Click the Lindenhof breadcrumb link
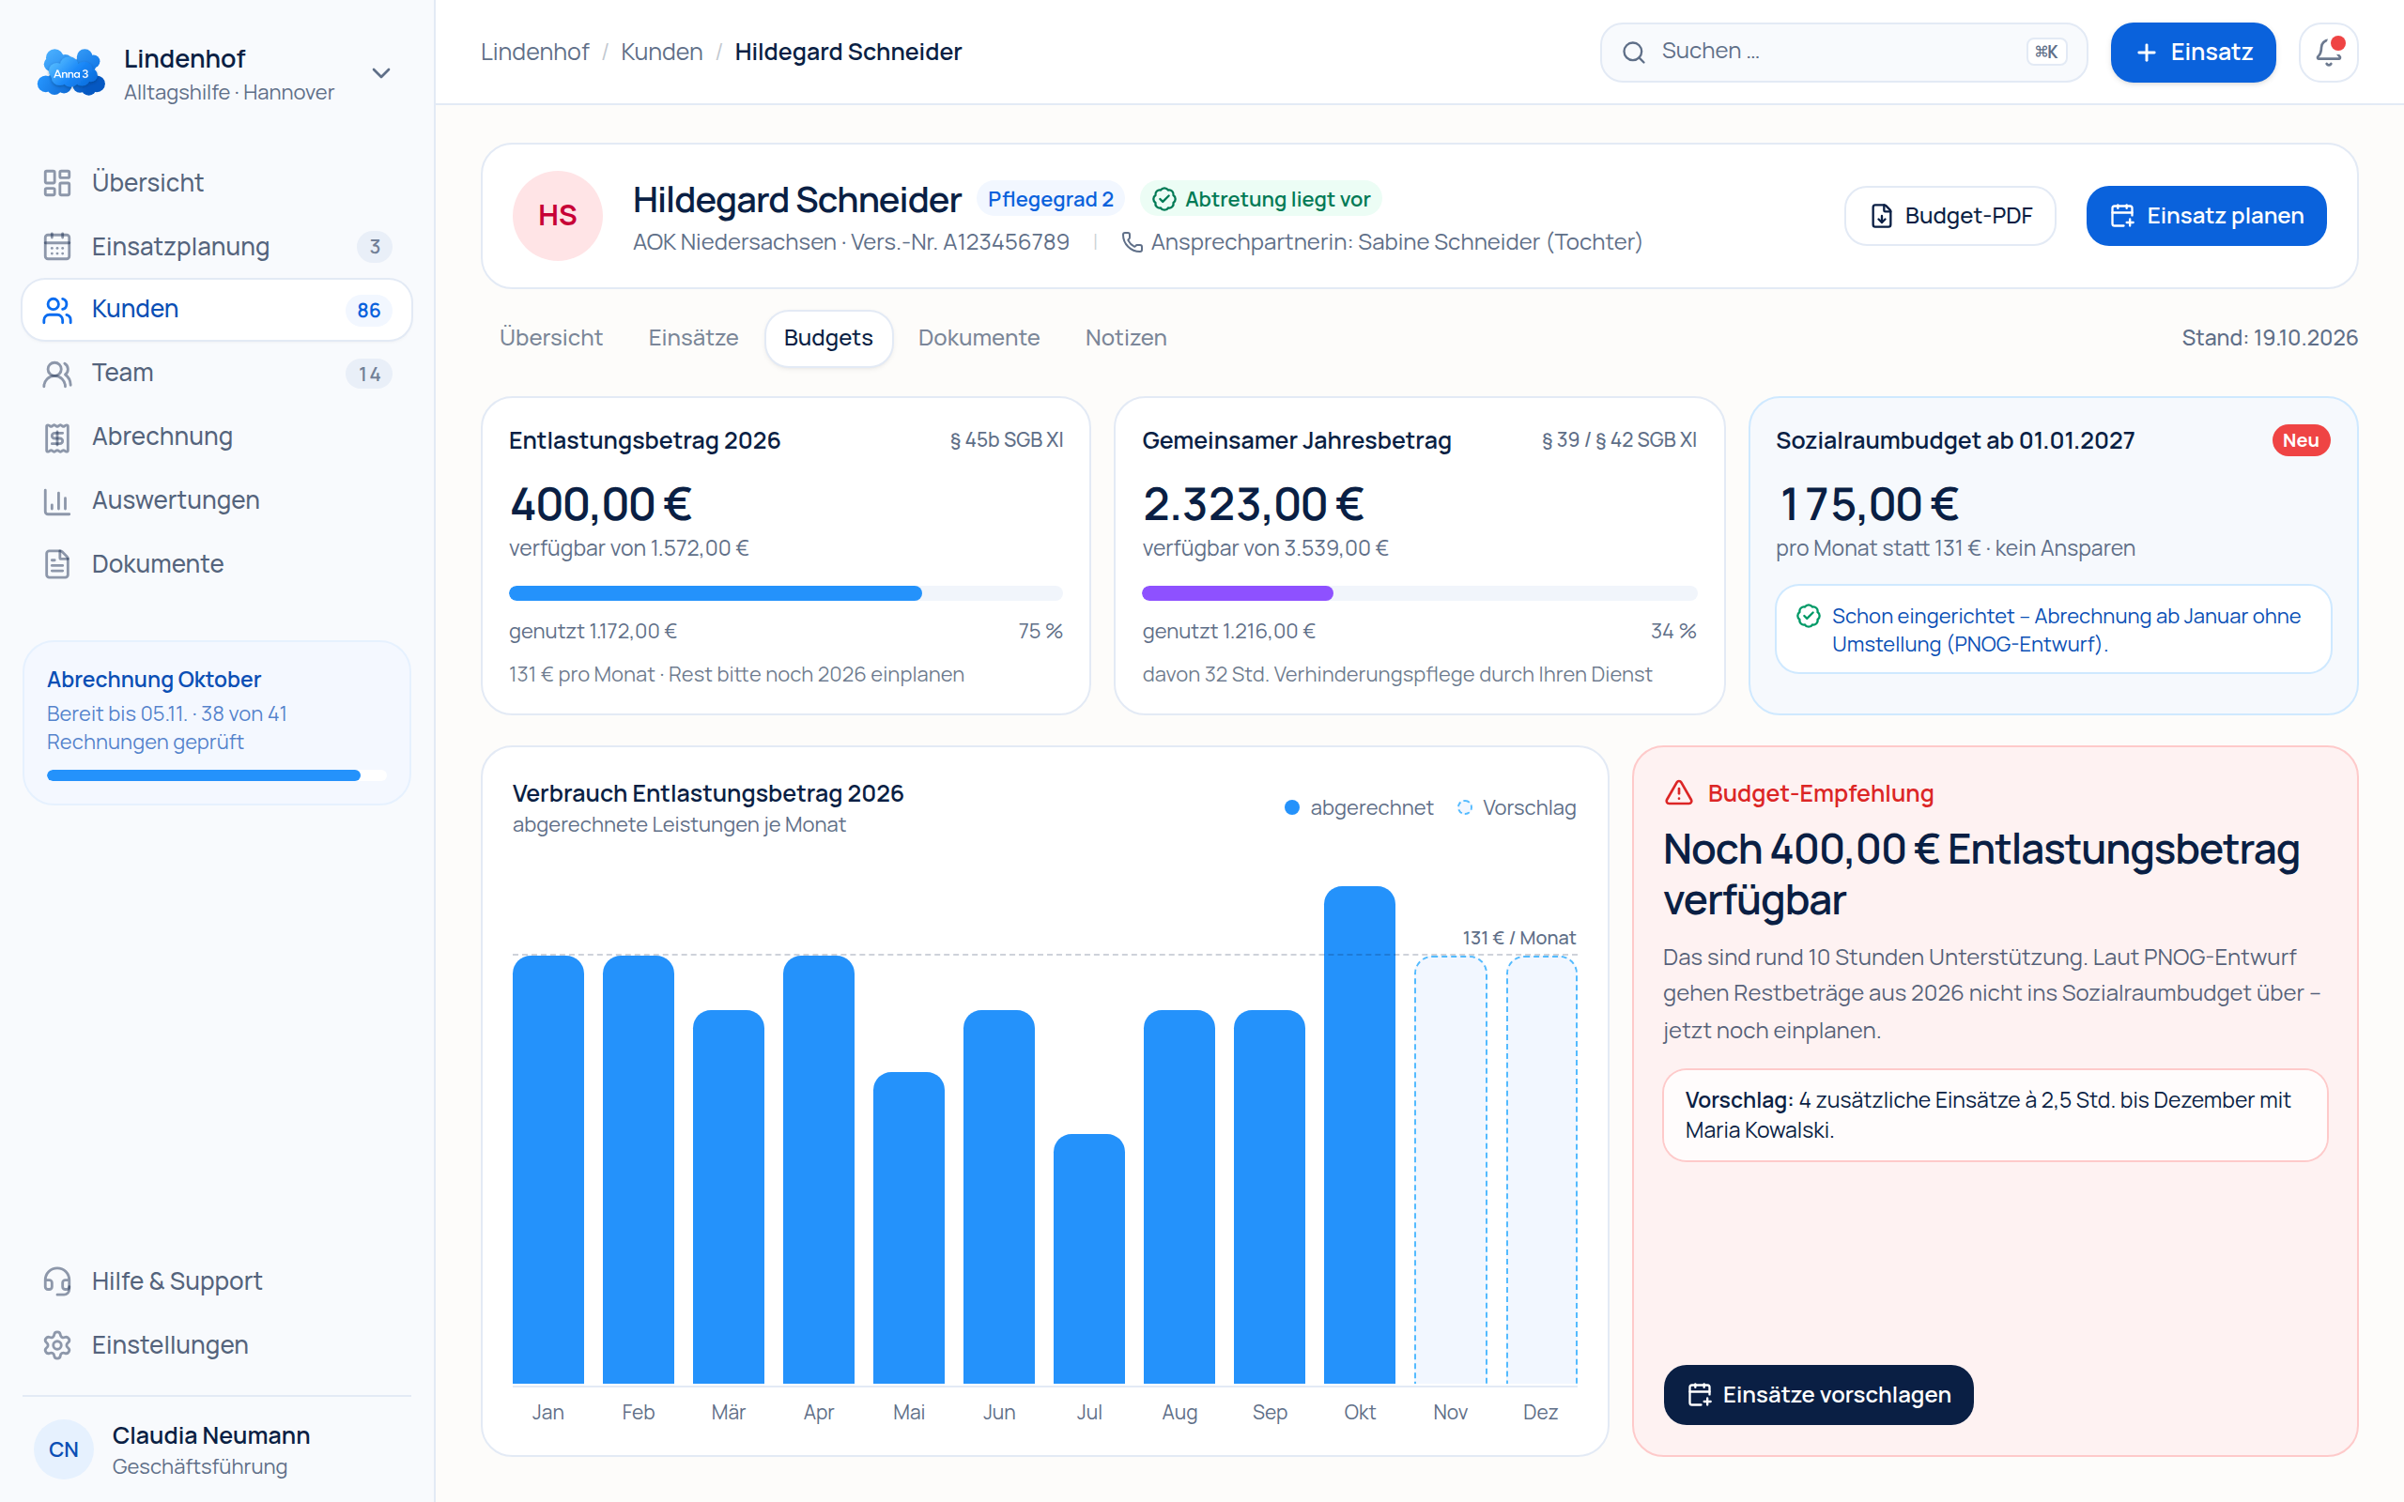This screenshot has height=1502, width=2404. pyautogui.click(x=534, y=52)
